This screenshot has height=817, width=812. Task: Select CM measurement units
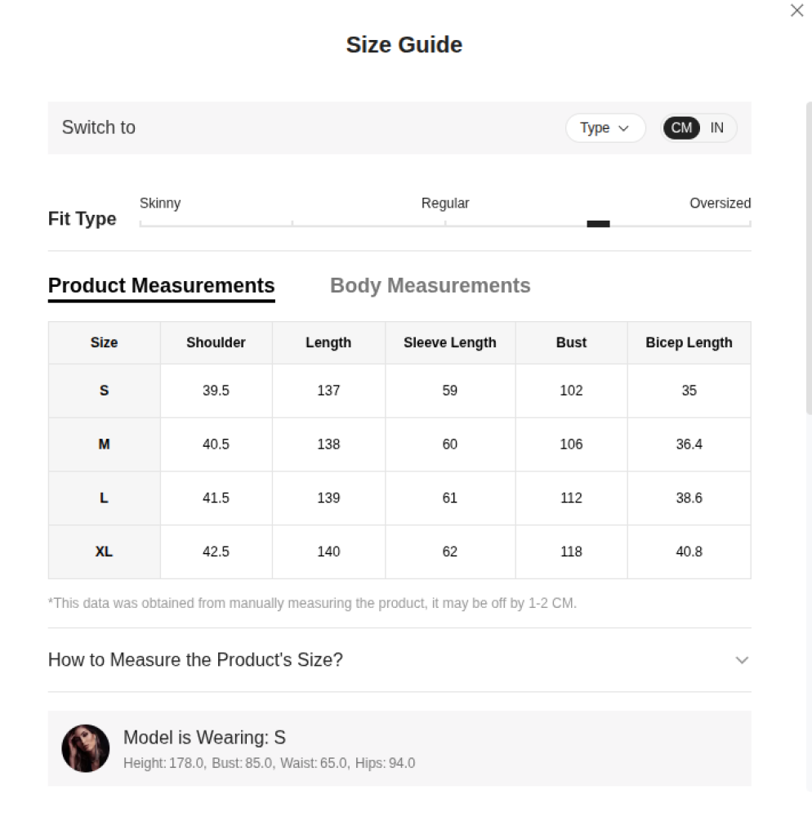pyautogui.click(x=681, y=128)
